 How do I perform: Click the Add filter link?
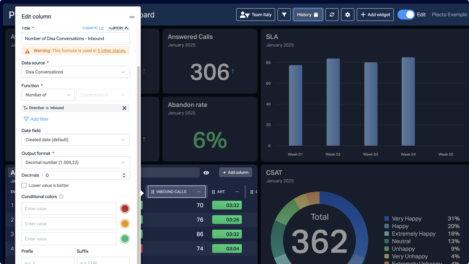(36, 119)
